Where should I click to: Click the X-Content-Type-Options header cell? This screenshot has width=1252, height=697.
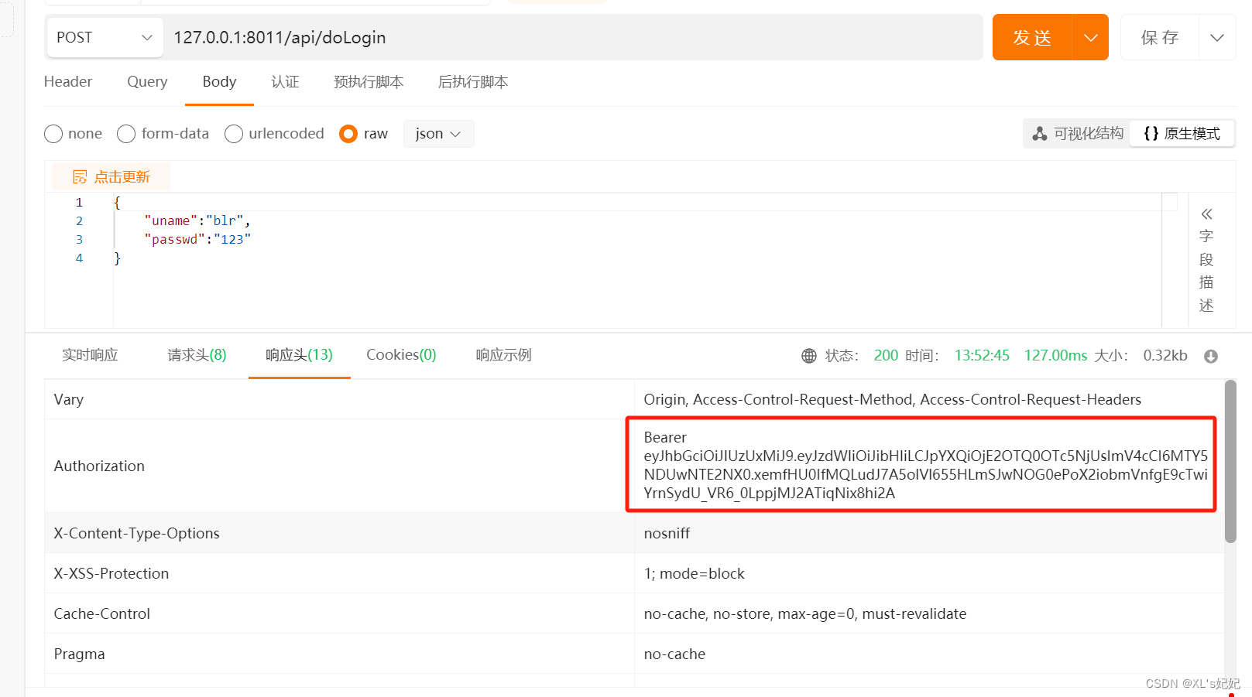[339, 533]
